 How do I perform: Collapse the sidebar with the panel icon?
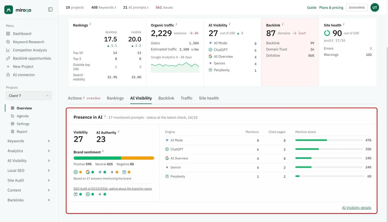50,9
